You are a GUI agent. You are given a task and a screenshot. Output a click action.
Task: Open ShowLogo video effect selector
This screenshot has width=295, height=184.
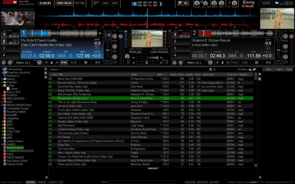(x=135, y=52)
